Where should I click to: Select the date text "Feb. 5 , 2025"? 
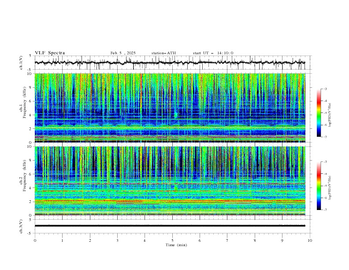[123, 53]
